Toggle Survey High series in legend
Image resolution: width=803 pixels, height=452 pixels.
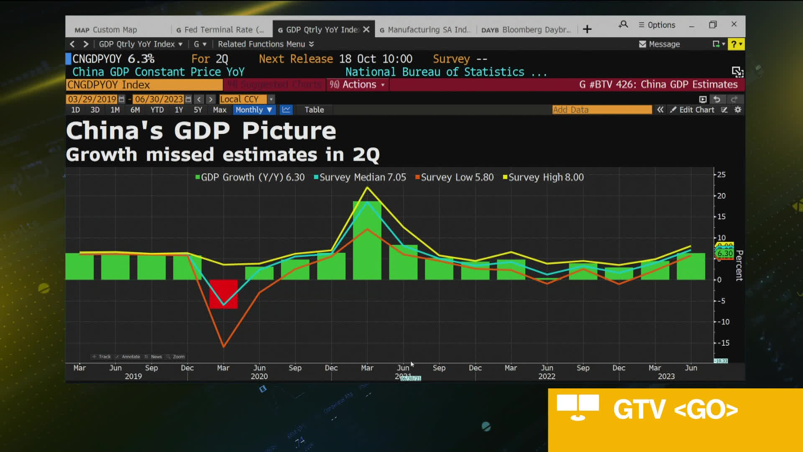coord(543,177)
